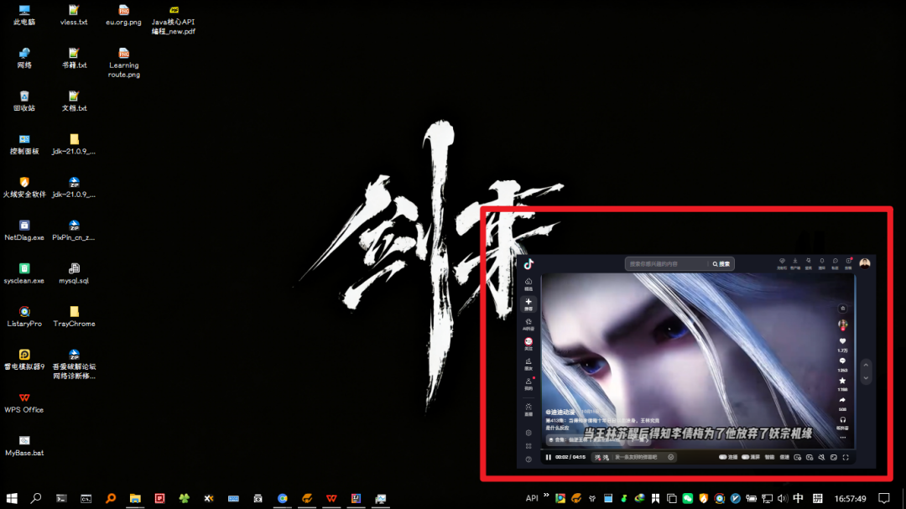906x509 pixels.
Task: Click the Douyin search input field
Action: click(x=667, y=263)
